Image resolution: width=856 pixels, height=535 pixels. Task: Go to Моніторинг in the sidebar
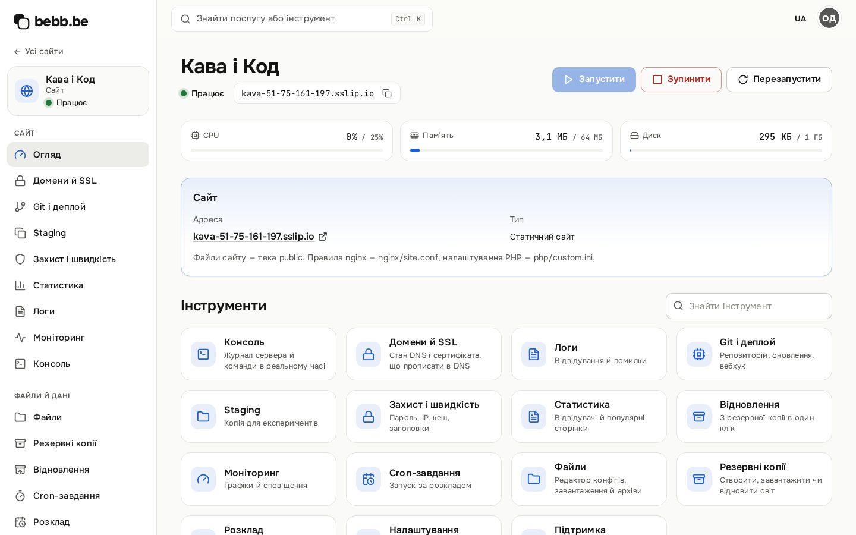78,338
